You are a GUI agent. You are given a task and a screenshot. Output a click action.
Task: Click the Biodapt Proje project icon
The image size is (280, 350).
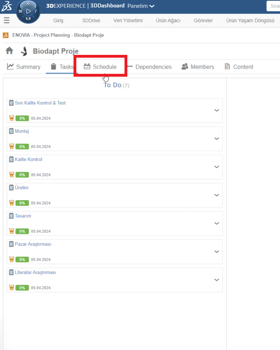pos(24,51)
